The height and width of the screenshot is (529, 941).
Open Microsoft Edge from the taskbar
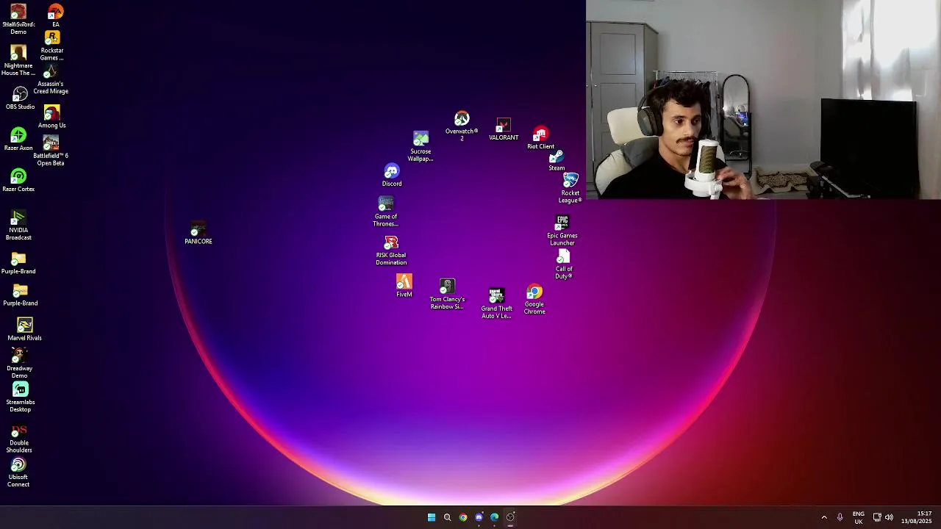(x=495, y=517)
